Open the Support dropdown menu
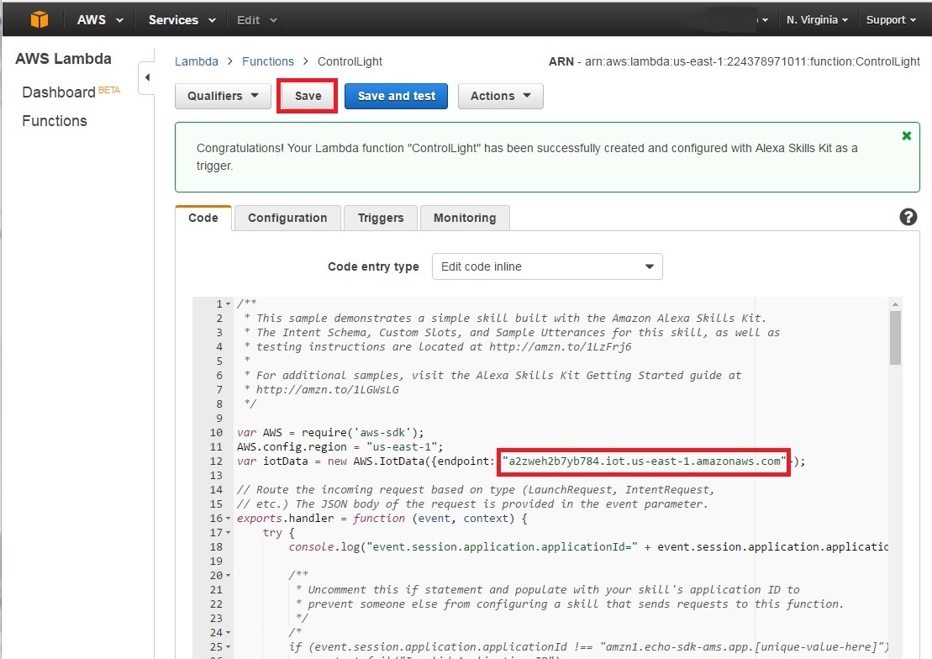The height and width of the screenshot is (659, 932). click(x=890, y=19)
